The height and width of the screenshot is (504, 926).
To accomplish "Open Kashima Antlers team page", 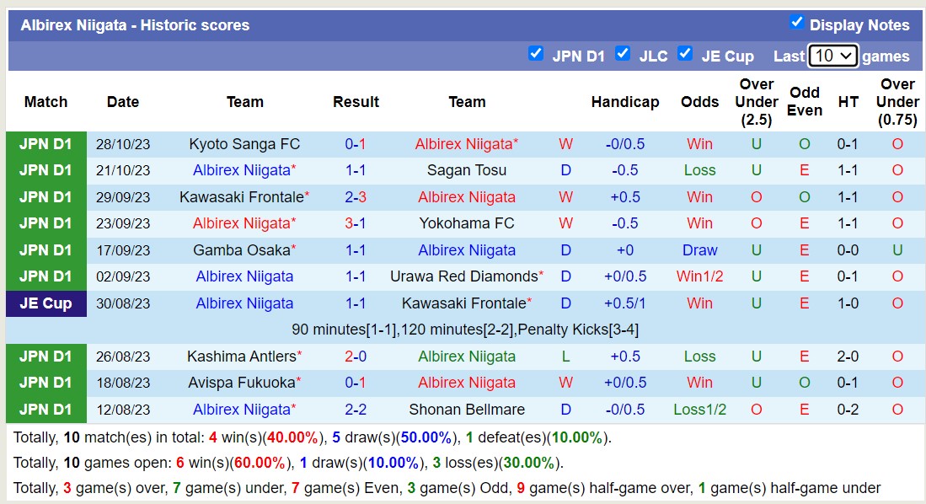I will click(241, 357).
